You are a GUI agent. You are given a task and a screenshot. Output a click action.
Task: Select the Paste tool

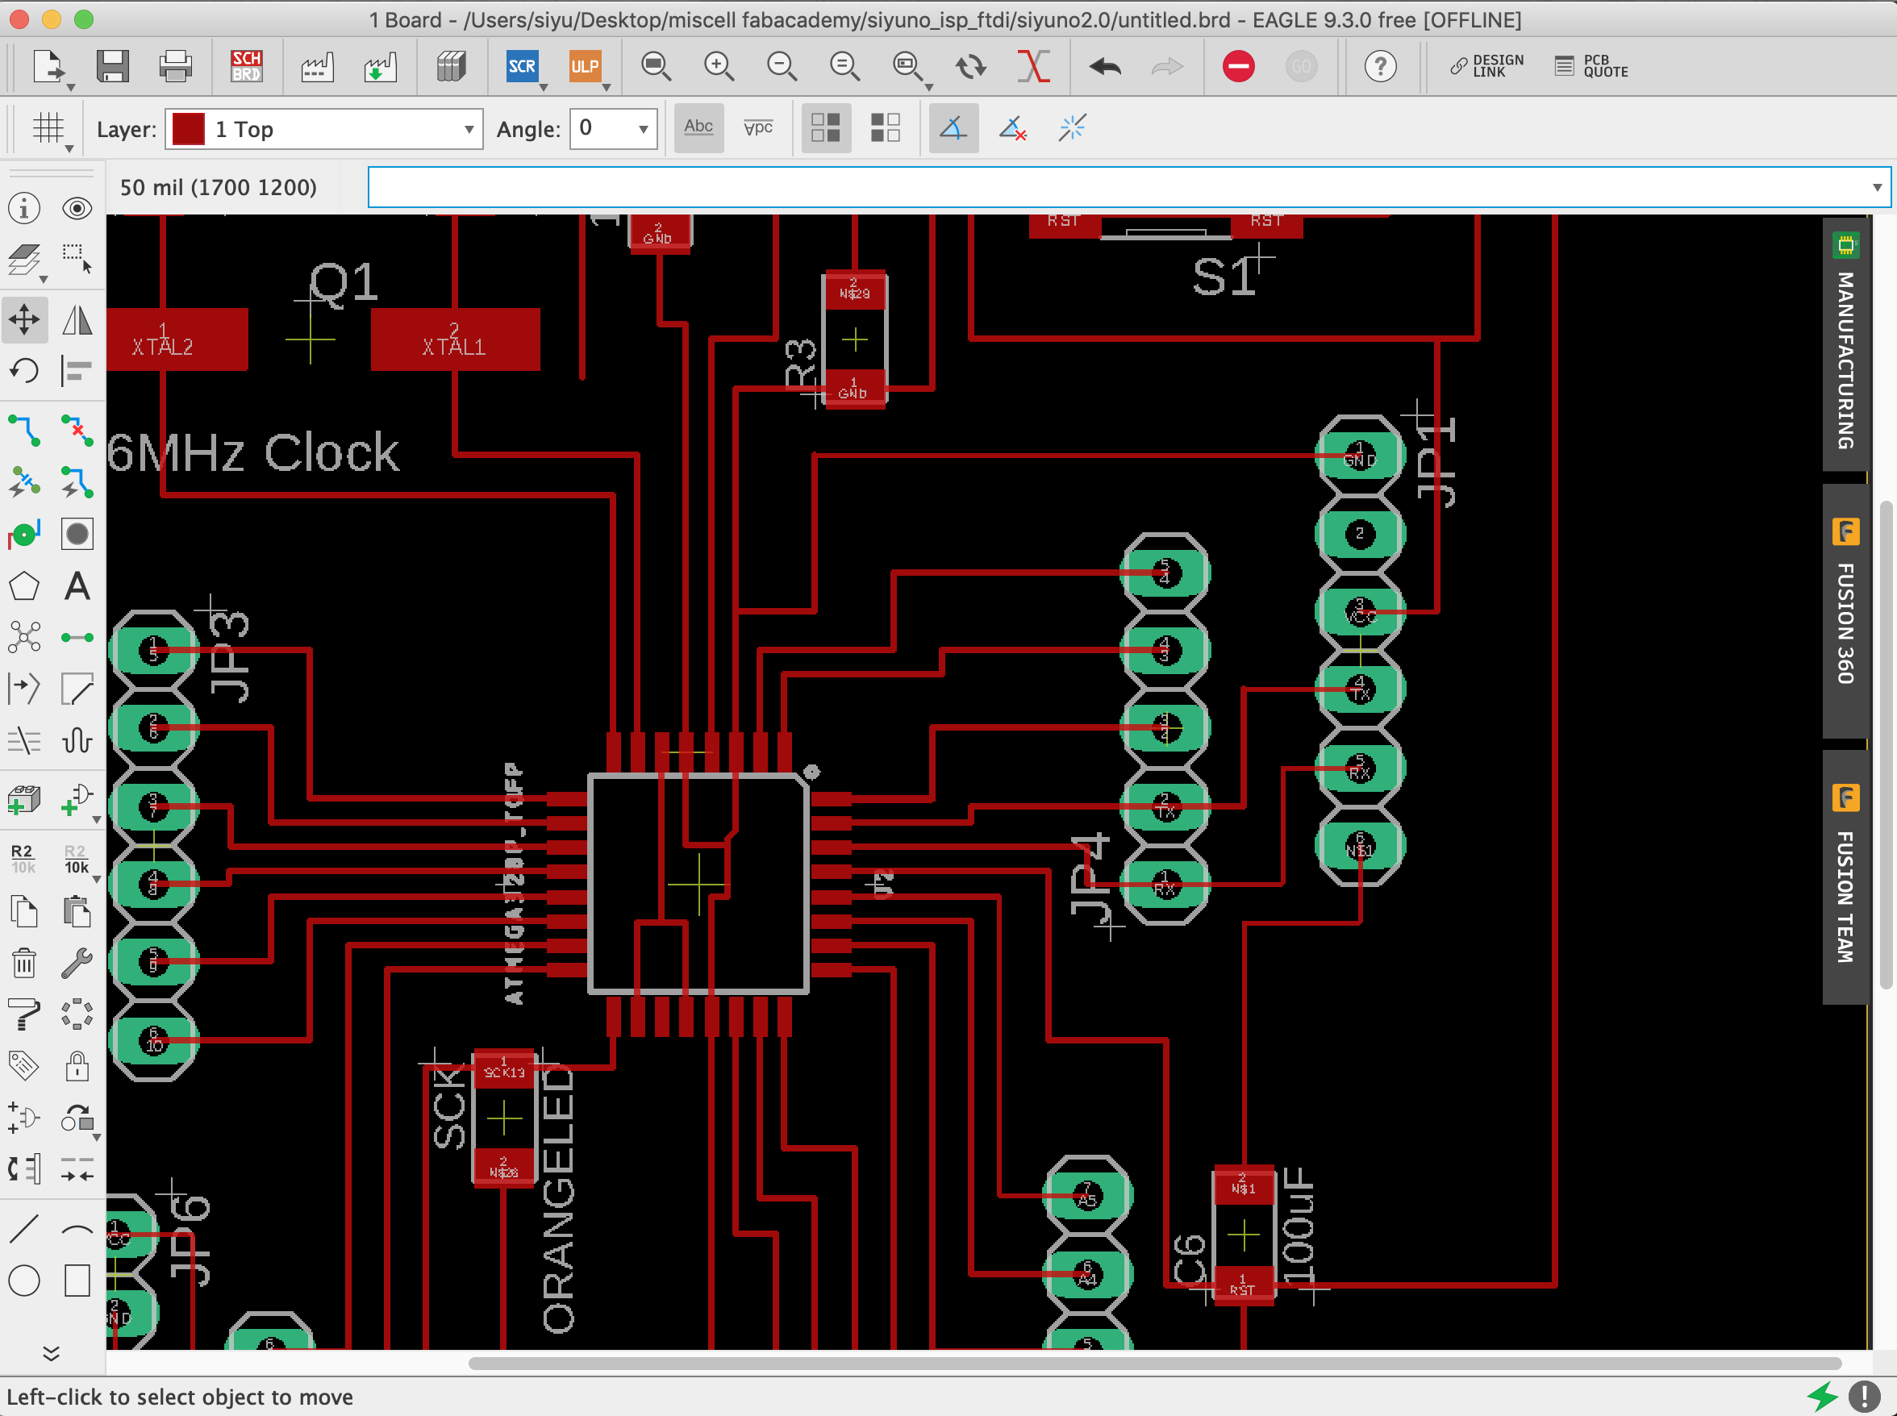coord(77,910)
